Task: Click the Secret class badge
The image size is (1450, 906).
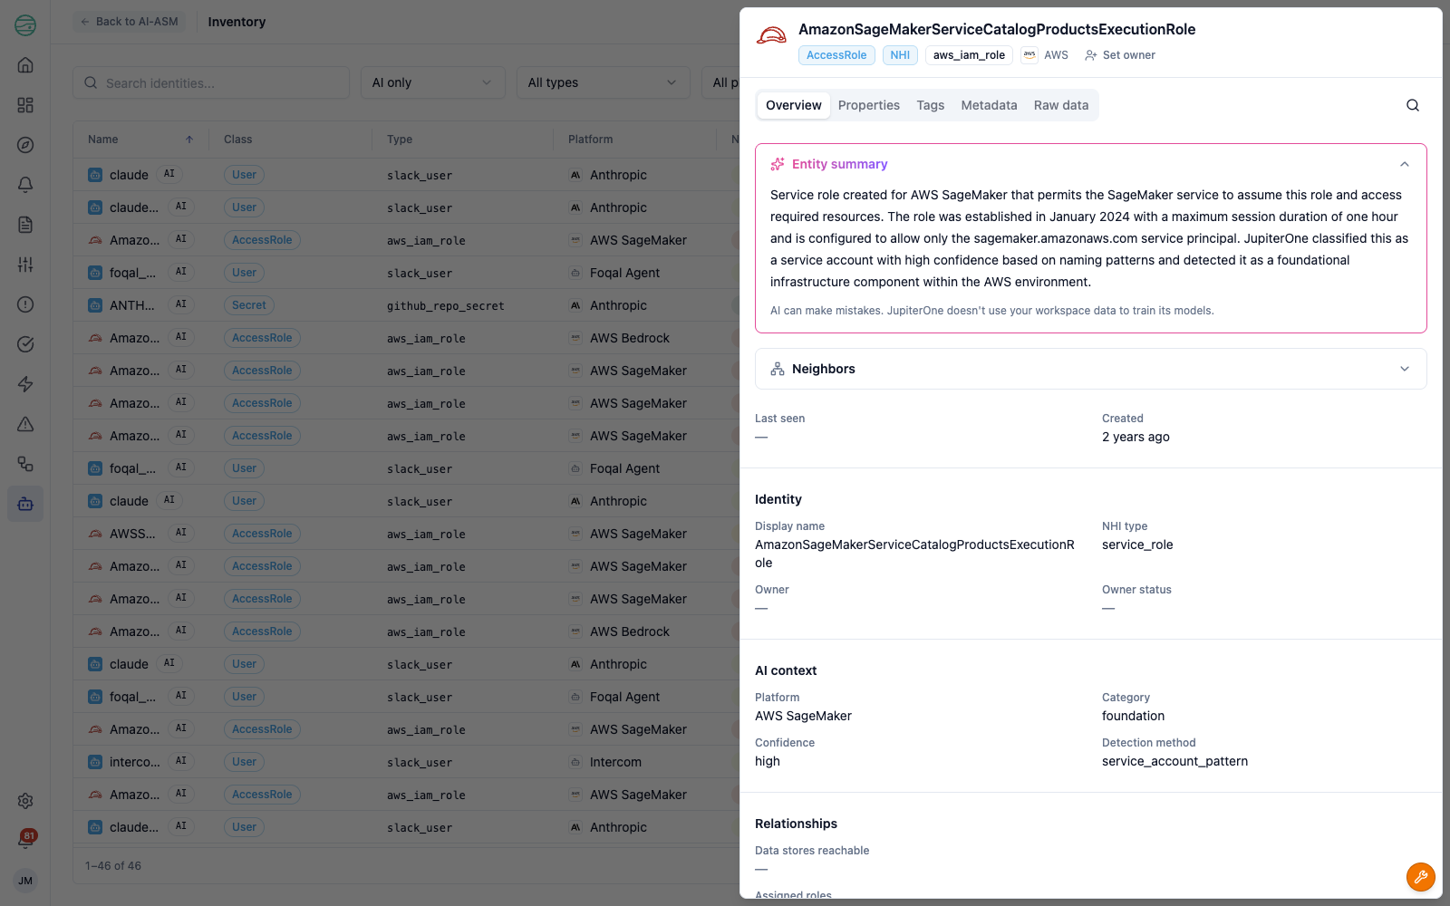Action: coord(249,305)
